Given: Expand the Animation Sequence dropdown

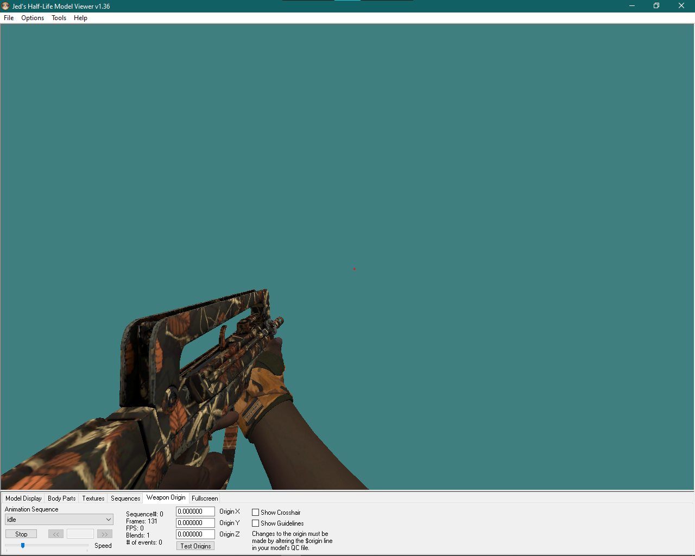Looking at the screenshot, I should tap(59, 520).
